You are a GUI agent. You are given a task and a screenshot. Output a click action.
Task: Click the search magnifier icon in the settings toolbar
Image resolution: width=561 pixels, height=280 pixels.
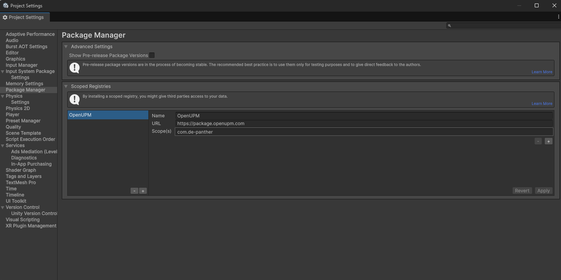tap(449, 25)
